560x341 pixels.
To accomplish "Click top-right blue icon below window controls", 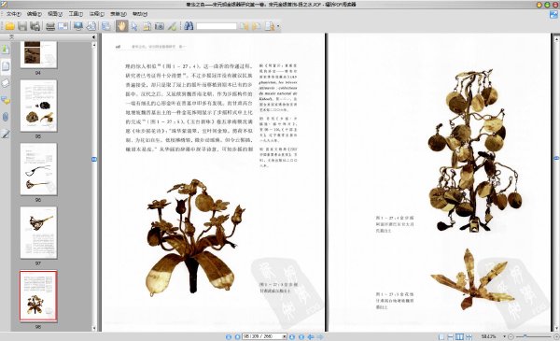I will (553, 15).
